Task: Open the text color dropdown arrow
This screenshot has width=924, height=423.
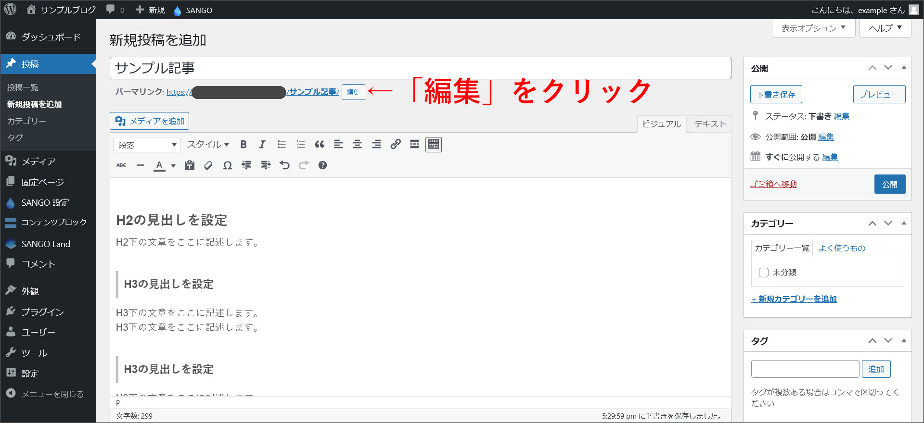Action: tap(173, 166)
